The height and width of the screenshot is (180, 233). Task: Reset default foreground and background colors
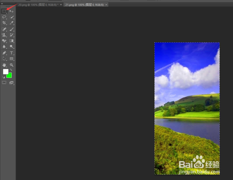point(4,77)
